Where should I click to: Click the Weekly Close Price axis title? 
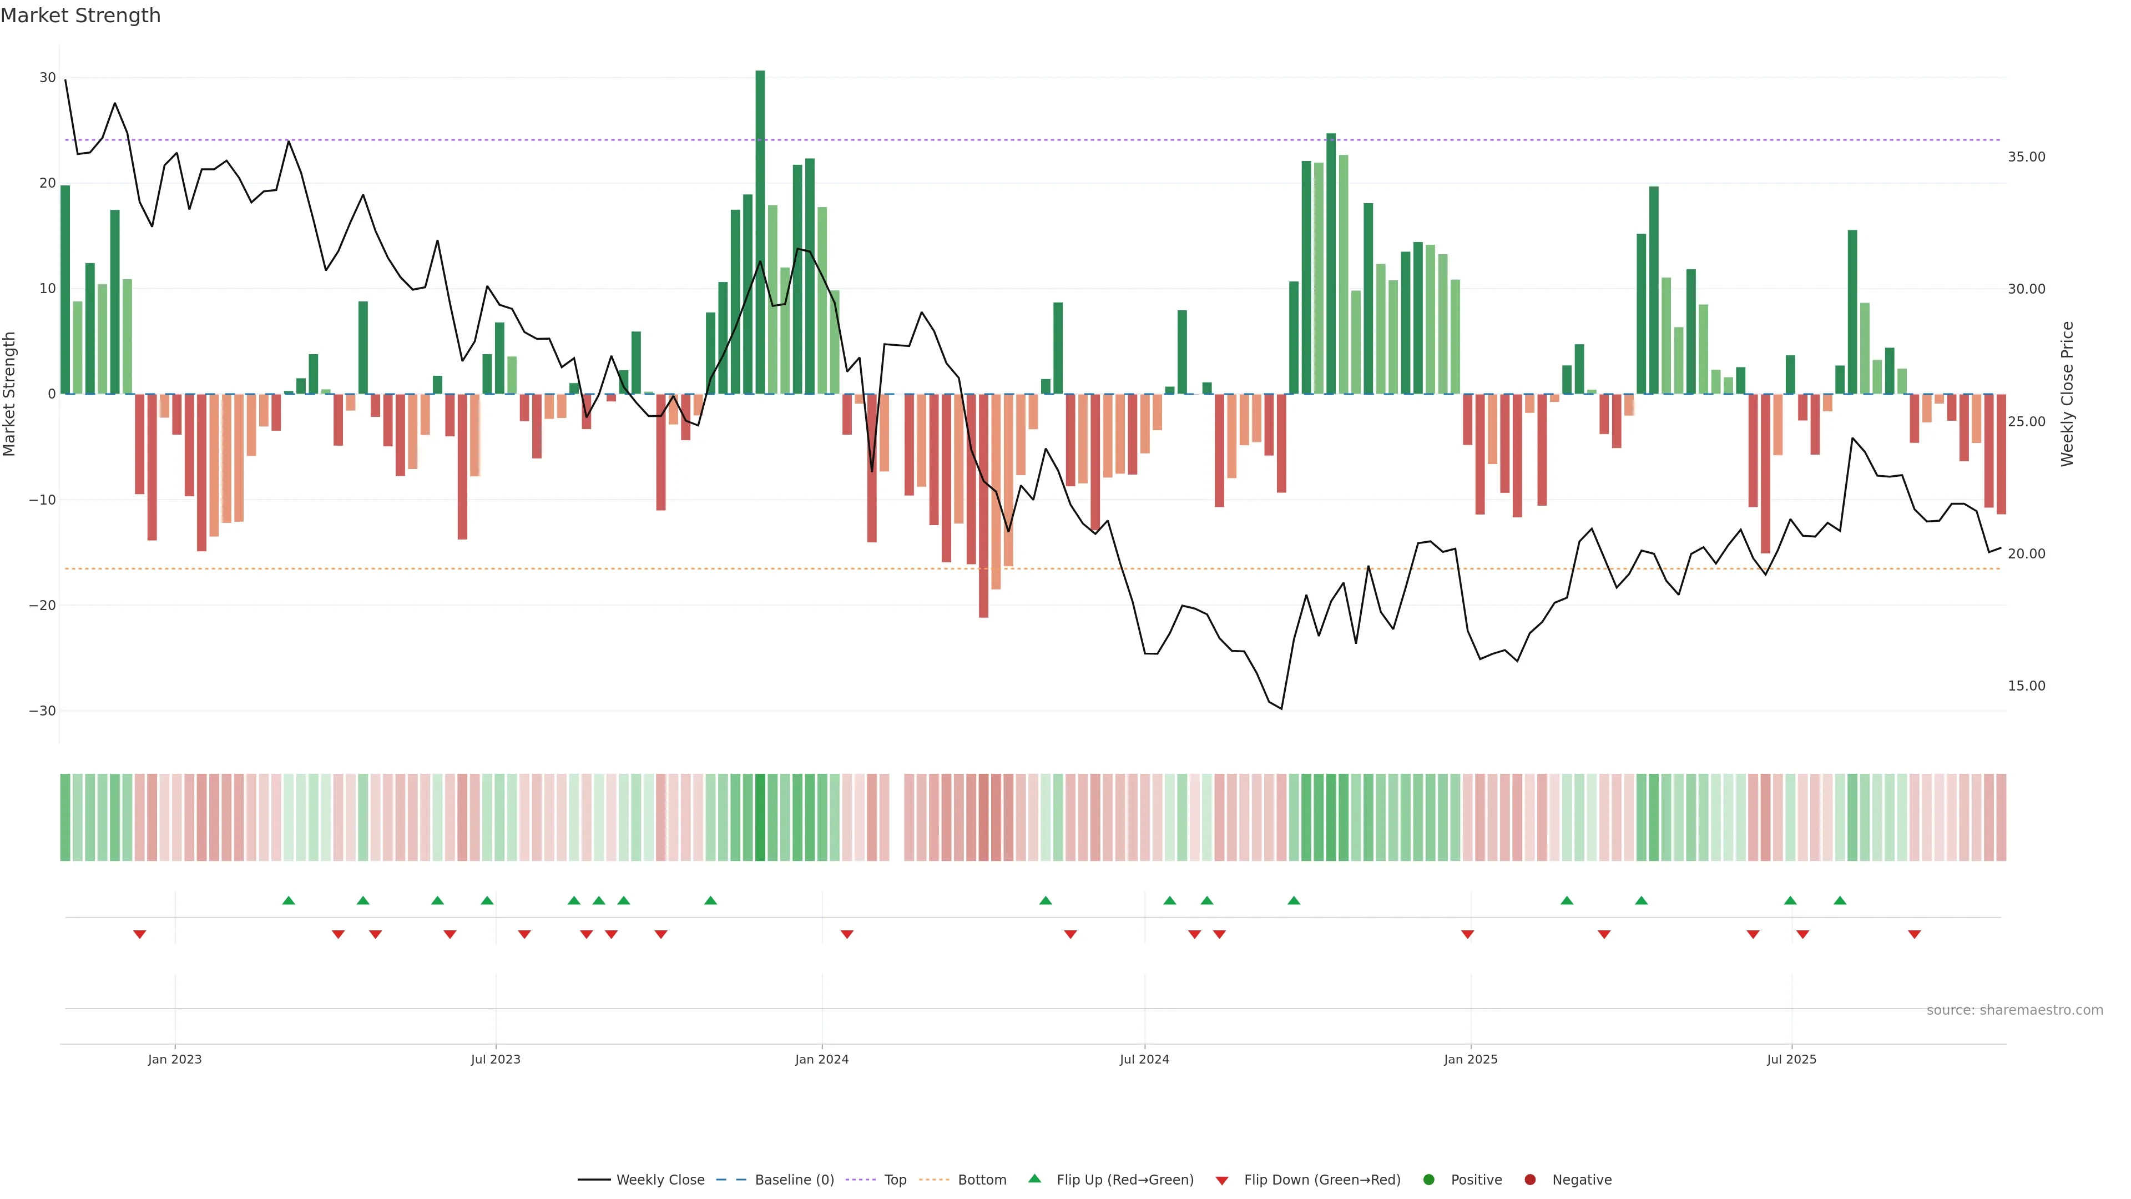coord(2067,394)
